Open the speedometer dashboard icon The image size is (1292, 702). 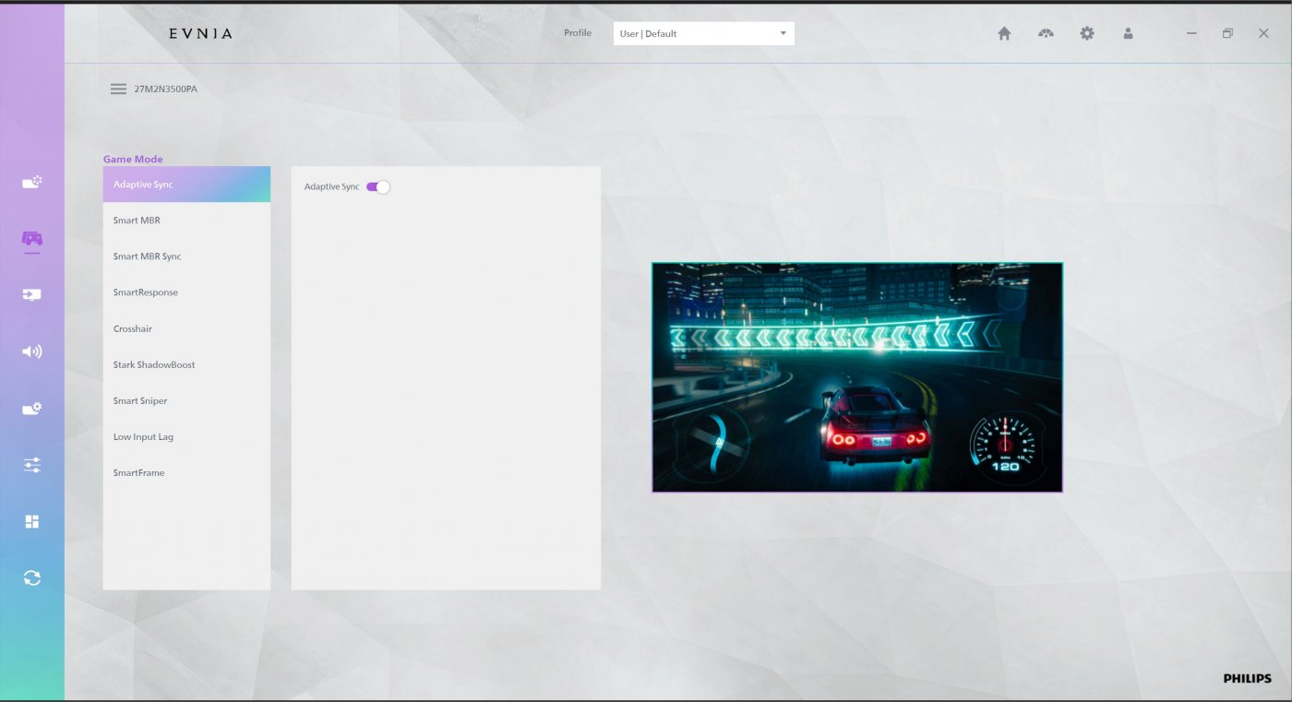point(1046,33)
